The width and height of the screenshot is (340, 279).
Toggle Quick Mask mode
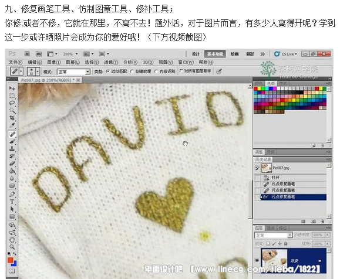tap(12, 271)
